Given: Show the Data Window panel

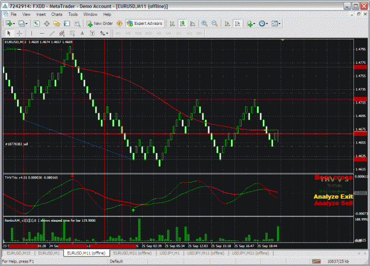Looking at the screenshot, I should pyautogui.click(x=47, y=24).
